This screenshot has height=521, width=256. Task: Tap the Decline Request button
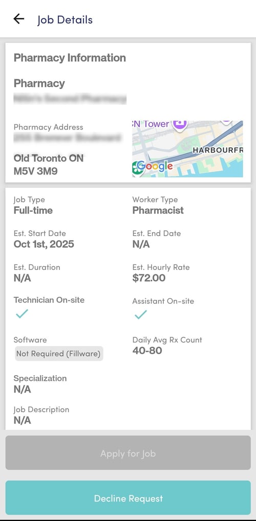pos(128,498)
